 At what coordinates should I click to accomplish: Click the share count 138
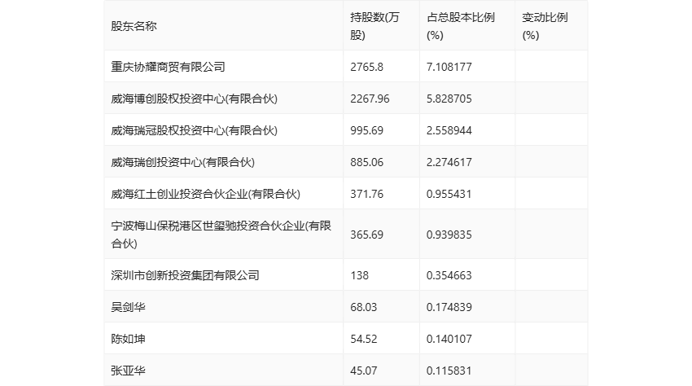359,275
